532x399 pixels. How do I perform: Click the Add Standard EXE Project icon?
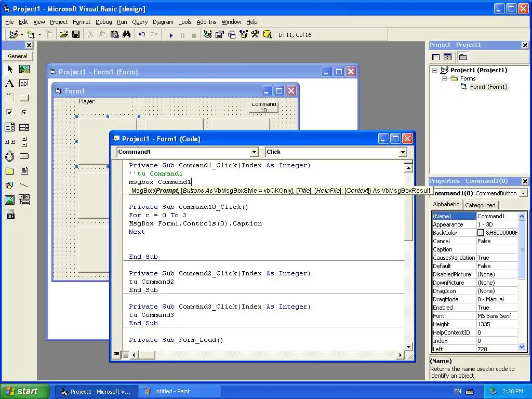(x=14, y=34)
